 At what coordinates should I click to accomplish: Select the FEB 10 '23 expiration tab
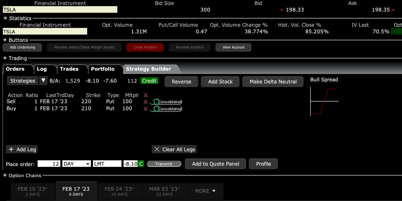point(33,191)
